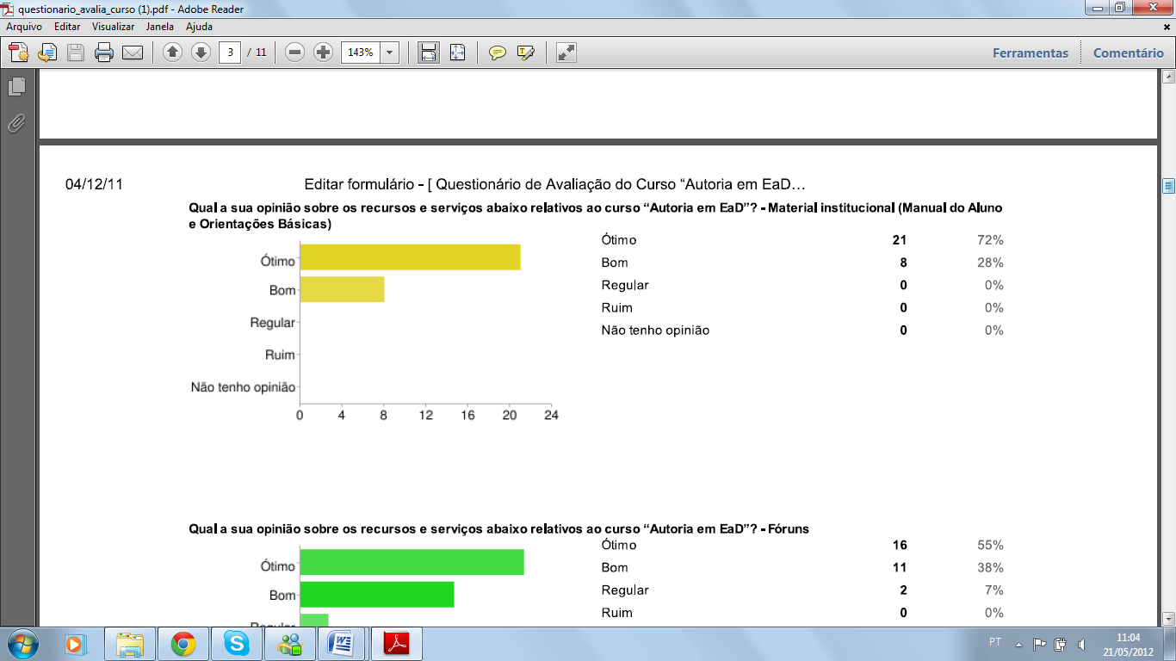
Task: Add a sticky note comment
Action: coord(497,53)
